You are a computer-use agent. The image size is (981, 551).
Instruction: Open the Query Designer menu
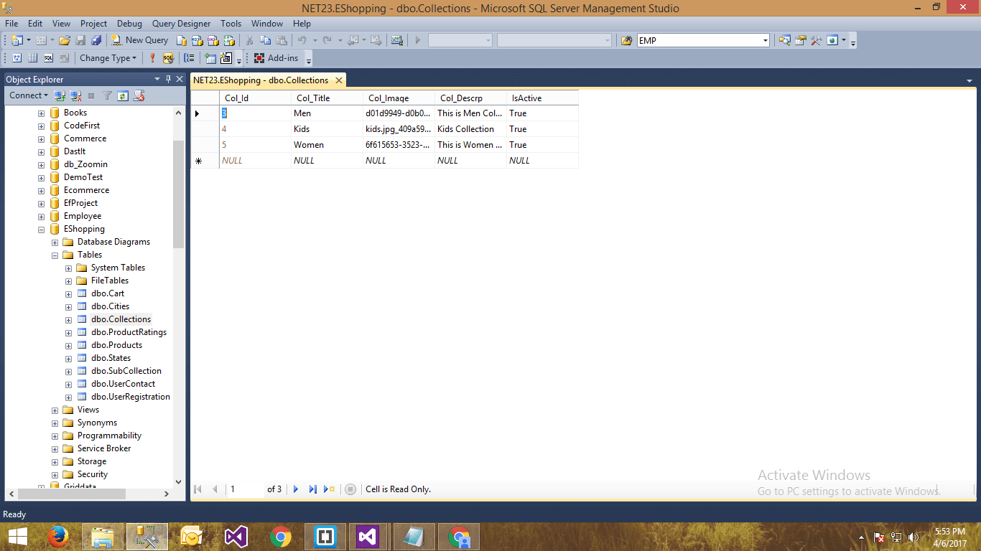[181, 23]
